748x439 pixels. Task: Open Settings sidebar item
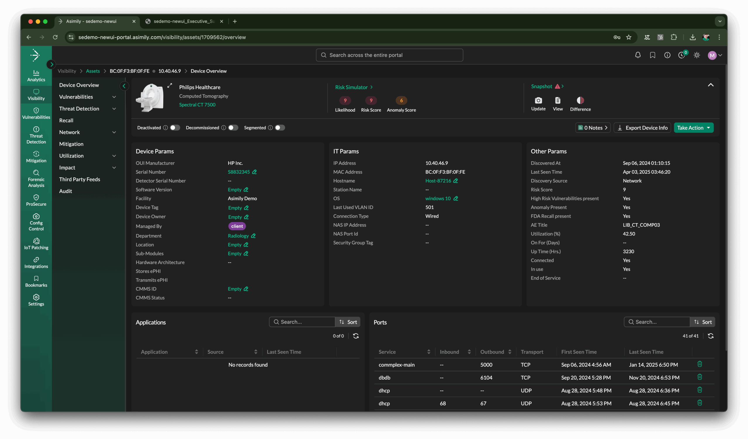click(36, 300)
